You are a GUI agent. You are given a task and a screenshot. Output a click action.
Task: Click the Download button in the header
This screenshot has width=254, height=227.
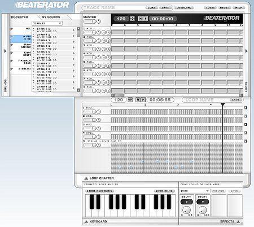coord(184,7)
